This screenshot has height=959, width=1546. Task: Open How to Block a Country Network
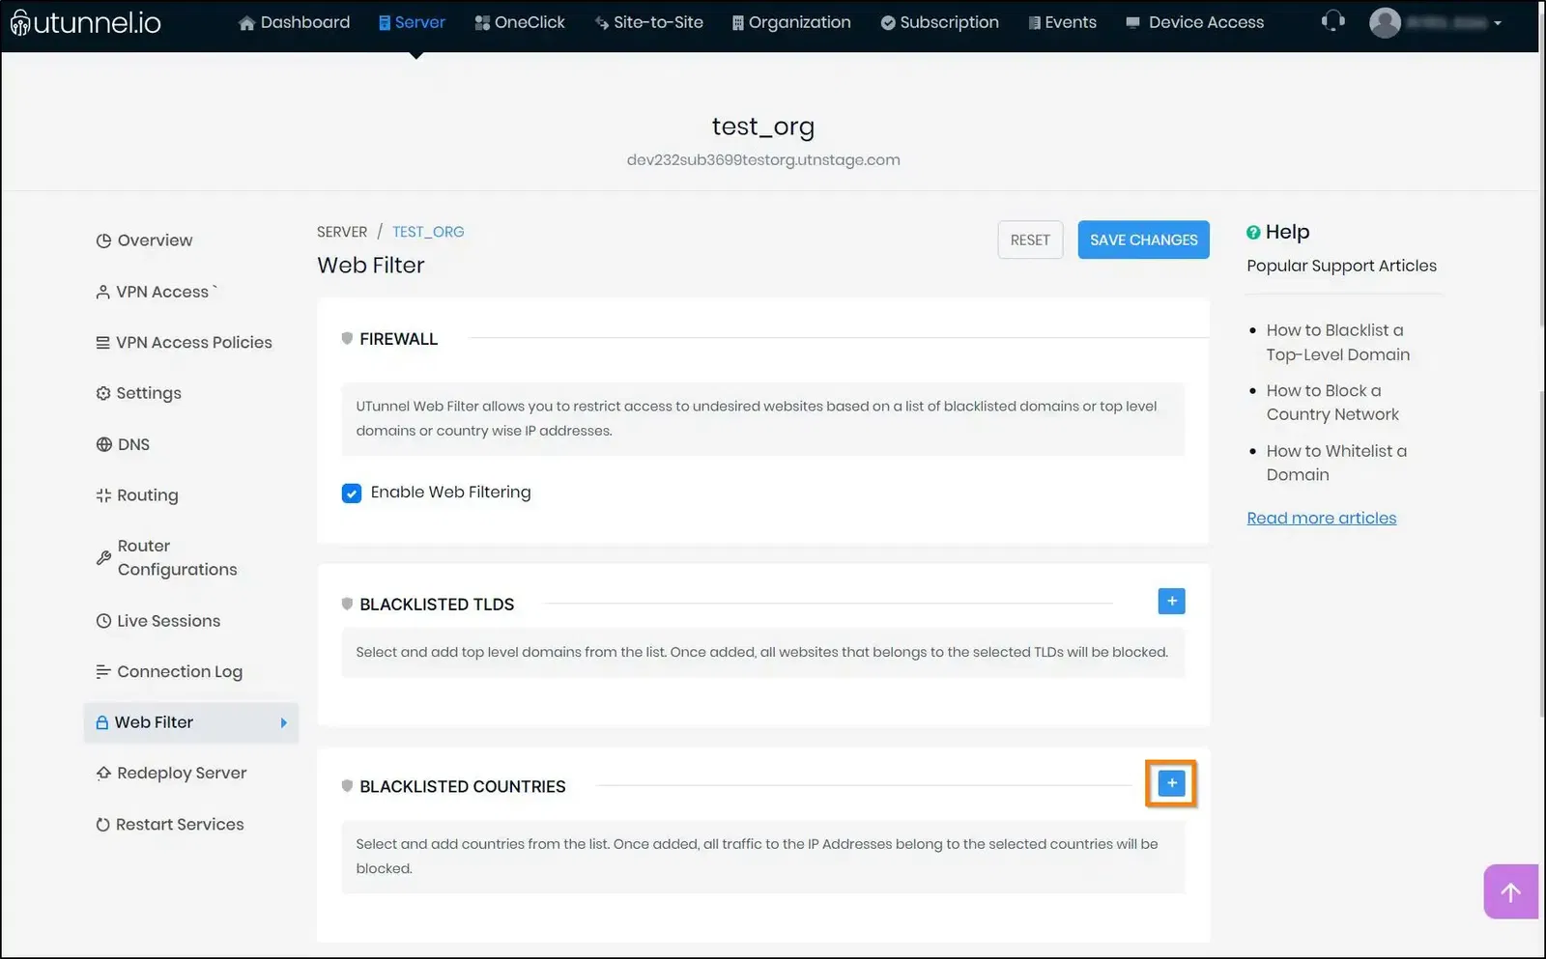(x=1332, y=403)
